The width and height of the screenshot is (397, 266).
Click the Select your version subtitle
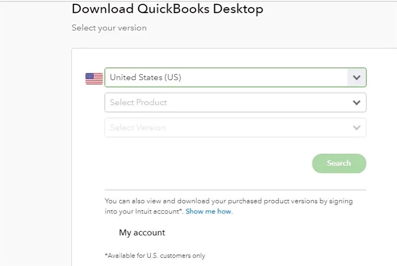point(109,28)
